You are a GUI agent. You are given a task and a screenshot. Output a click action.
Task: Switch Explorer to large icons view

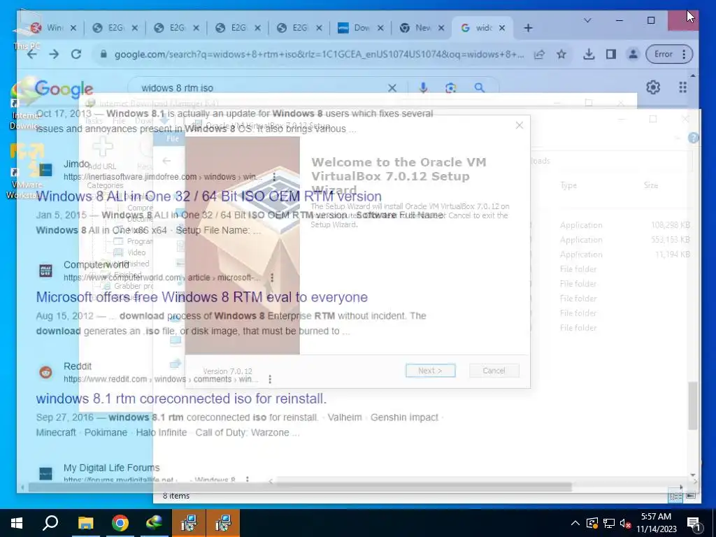[690, 496]
